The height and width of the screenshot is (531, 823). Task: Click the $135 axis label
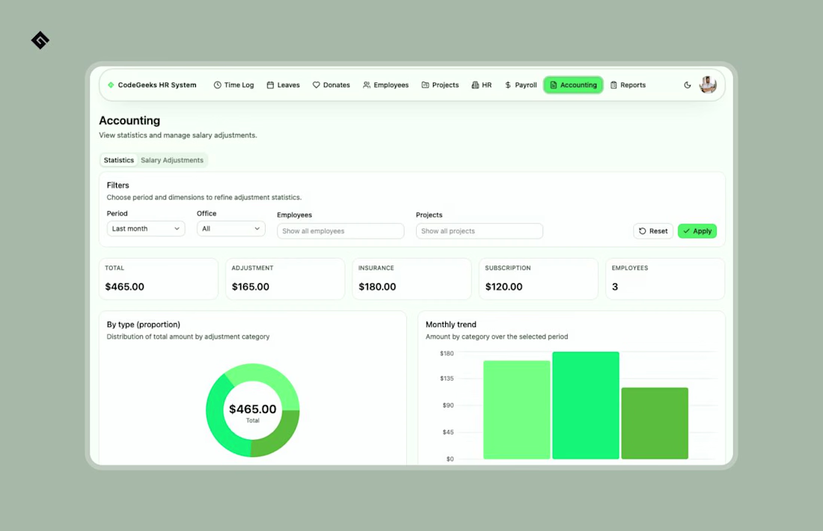pyautogui.click(x=447, y=378)
